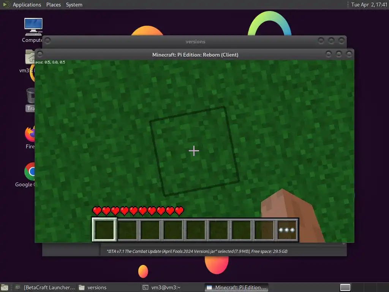The width and height of the screenshot is (389, 292).
Task: Open inventory via three-dots hotbar button
Action: coord(287,230)
